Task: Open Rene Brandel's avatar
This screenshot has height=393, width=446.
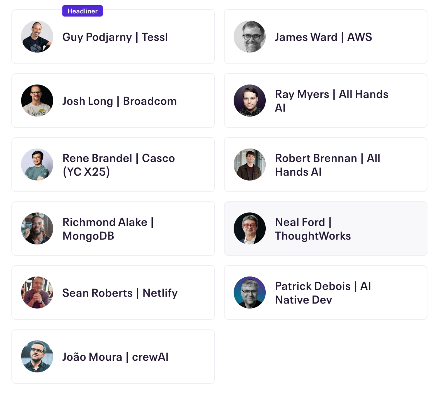Action: [37, 164]
